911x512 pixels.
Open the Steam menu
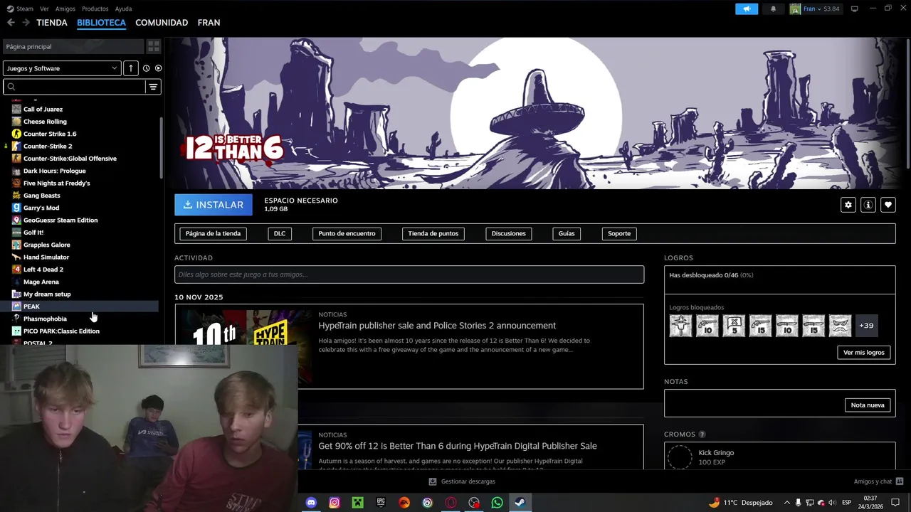(20, 9)
